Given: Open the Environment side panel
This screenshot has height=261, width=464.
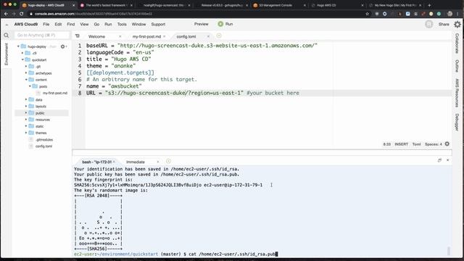Looking at the screenshot, I should click(7, 54).
